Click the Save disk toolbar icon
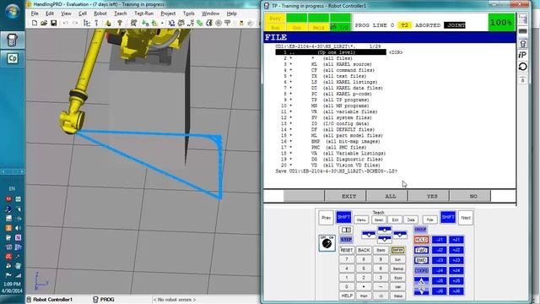Image resolution: width=540 pixels, height=304 pixels. coord(53,23)
